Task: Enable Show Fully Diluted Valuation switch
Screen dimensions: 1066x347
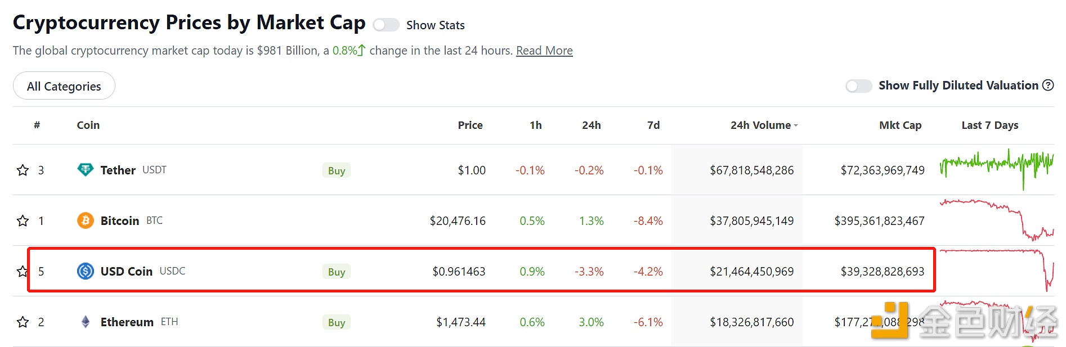Action: pyautogui.click(x=859, y=85)
